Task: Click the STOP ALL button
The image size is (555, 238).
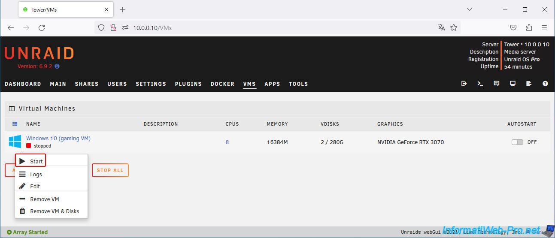Action: pos(110,170)
